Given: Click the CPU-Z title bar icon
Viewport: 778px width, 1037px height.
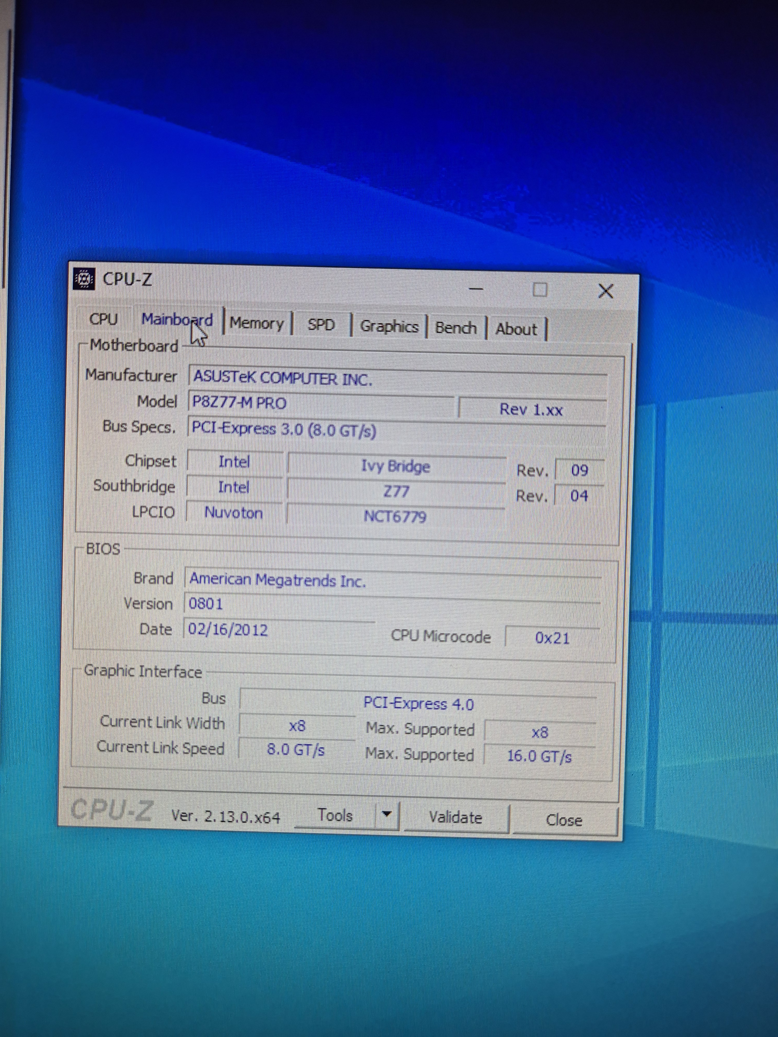Looking at the screenshot, I should click(84, 279).
